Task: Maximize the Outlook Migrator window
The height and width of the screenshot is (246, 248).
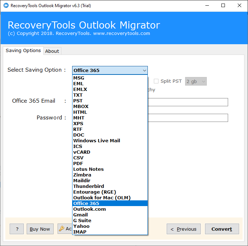Action: (x=223, y=6)
